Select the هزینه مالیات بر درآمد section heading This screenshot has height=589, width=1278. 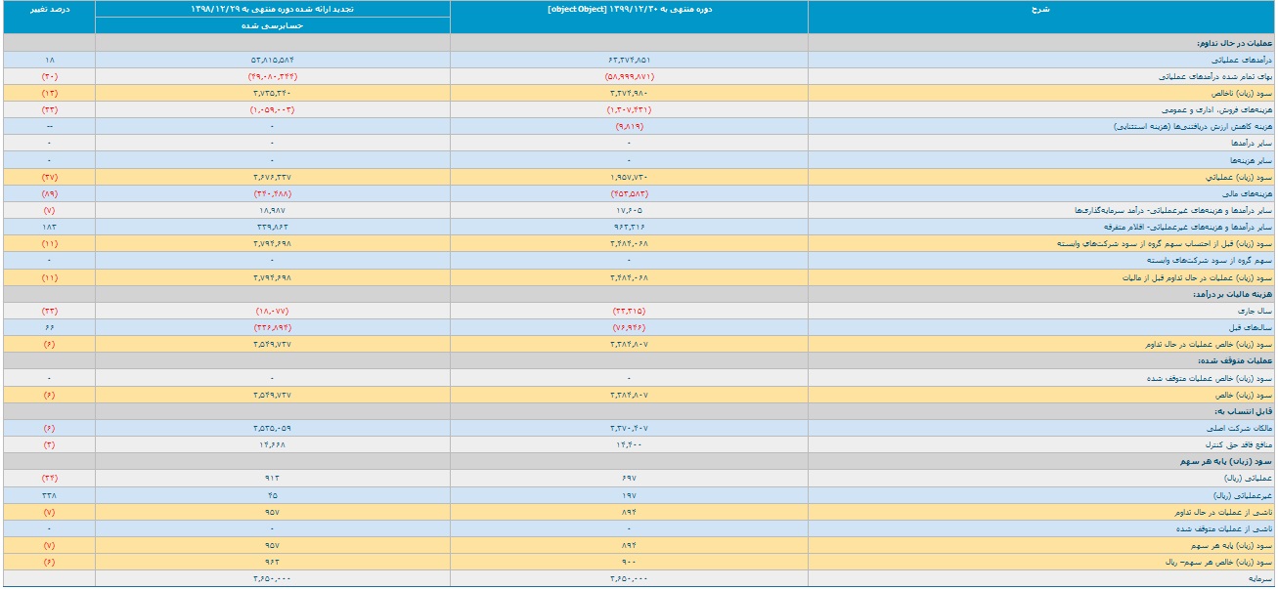point(1232,294)
